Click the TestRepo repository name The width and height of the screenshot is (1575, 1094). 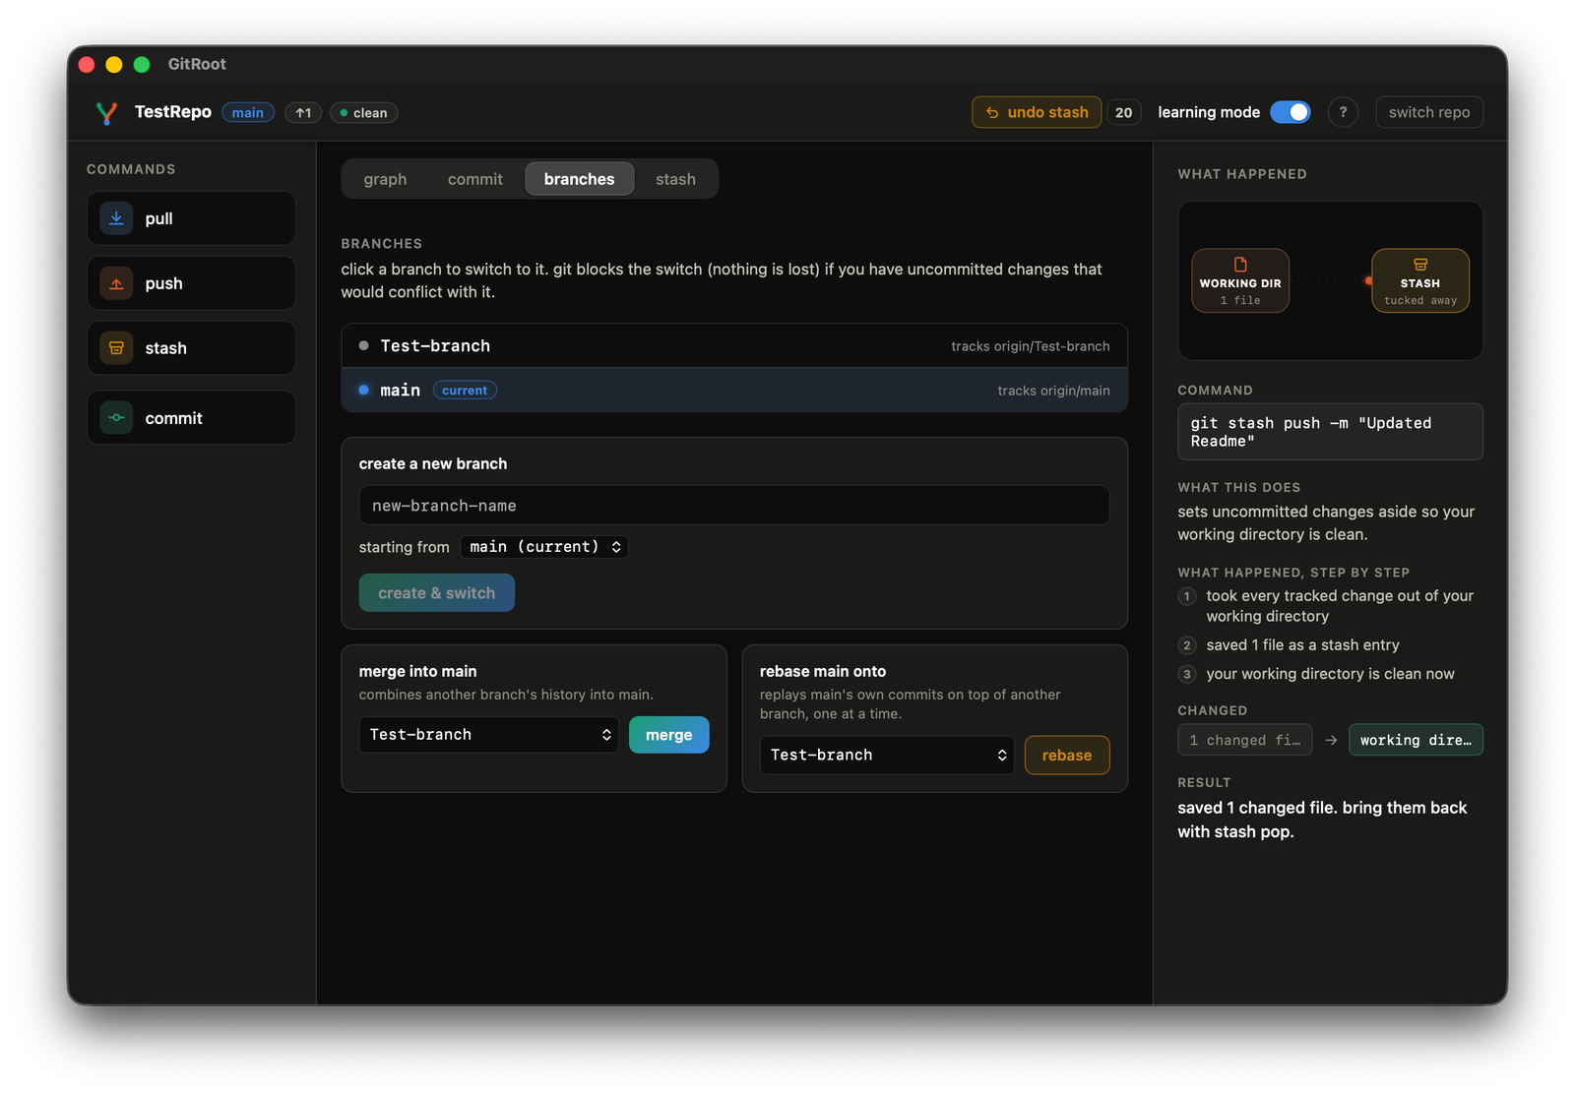tap(173, 112)
